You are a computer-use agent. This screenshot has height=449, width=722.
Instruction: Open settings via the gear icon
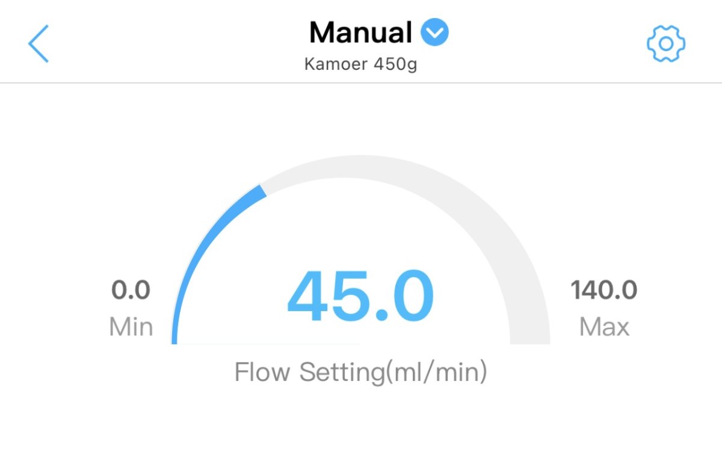[x=666, y=44]
